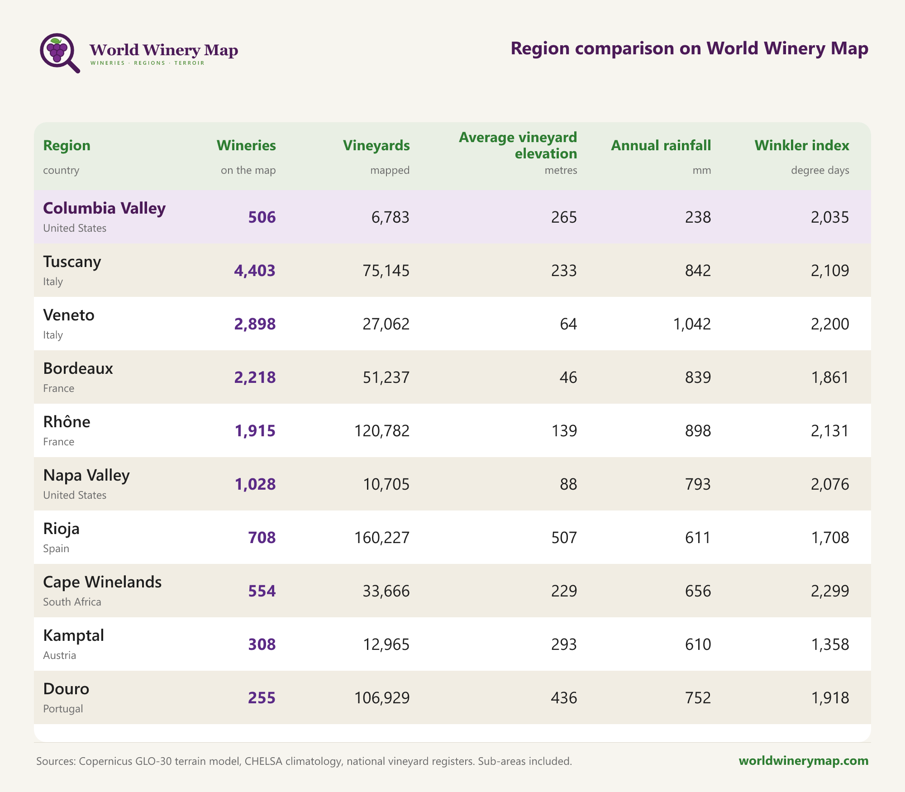
Task: Click Rioja vineyards value 160,227
Action: [x=382, y=538]
